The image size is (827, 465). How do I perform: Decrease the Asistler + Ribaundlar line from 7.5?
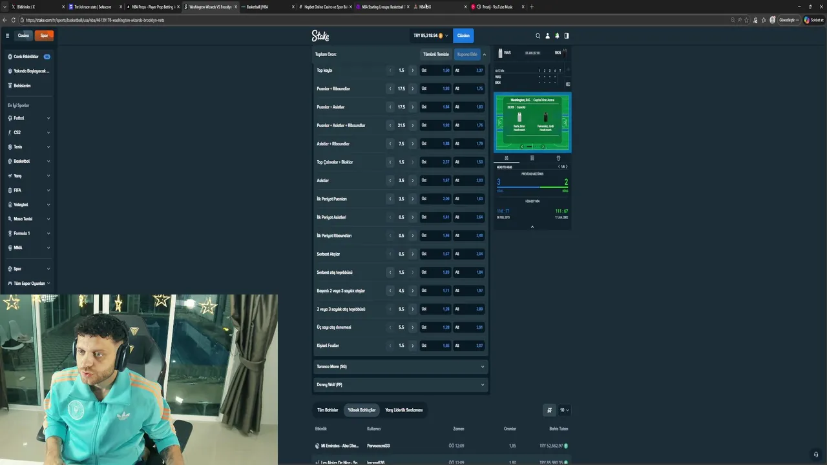tap(390, 143)
